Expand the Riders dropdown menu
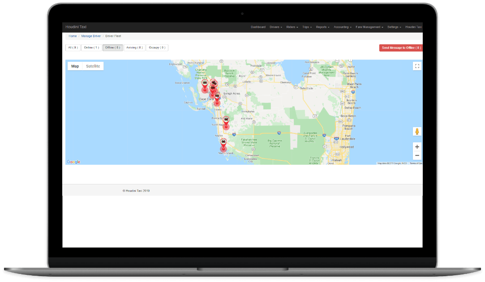Viewport: 485px width, 282px height. tap(292, 27)
